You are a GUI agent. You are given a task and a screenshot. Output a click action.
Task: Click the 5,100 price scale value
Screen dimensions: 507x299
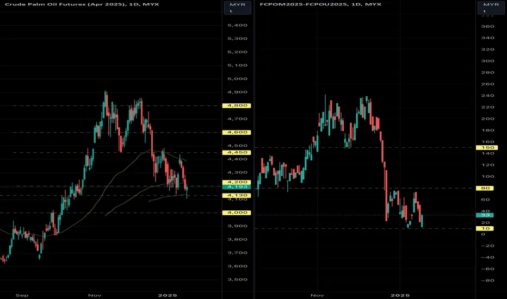[x=237, y=65]
